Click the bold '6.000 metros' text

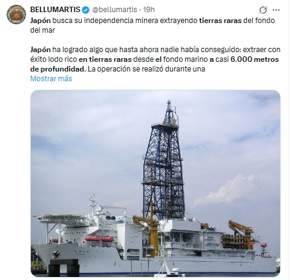click(x=255, y=59)
